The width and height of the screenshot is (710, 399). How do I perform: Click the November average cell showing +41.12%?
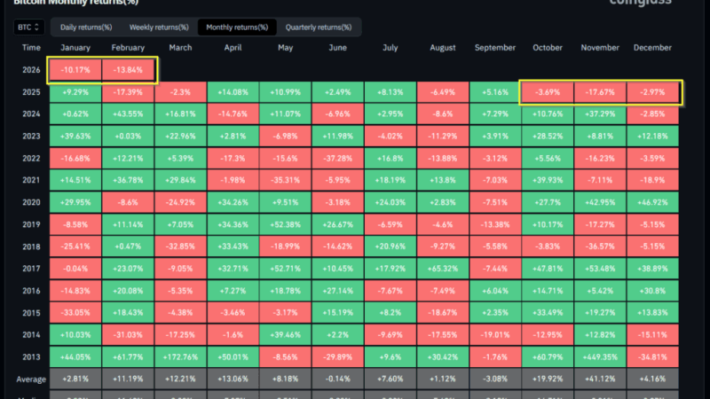tap(601, 379)
